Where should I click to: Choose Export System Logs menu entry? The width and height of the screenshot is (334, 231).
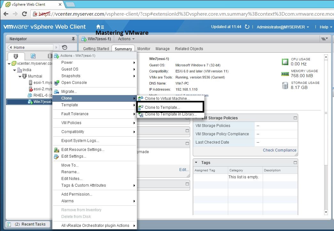tap(95, 141)
